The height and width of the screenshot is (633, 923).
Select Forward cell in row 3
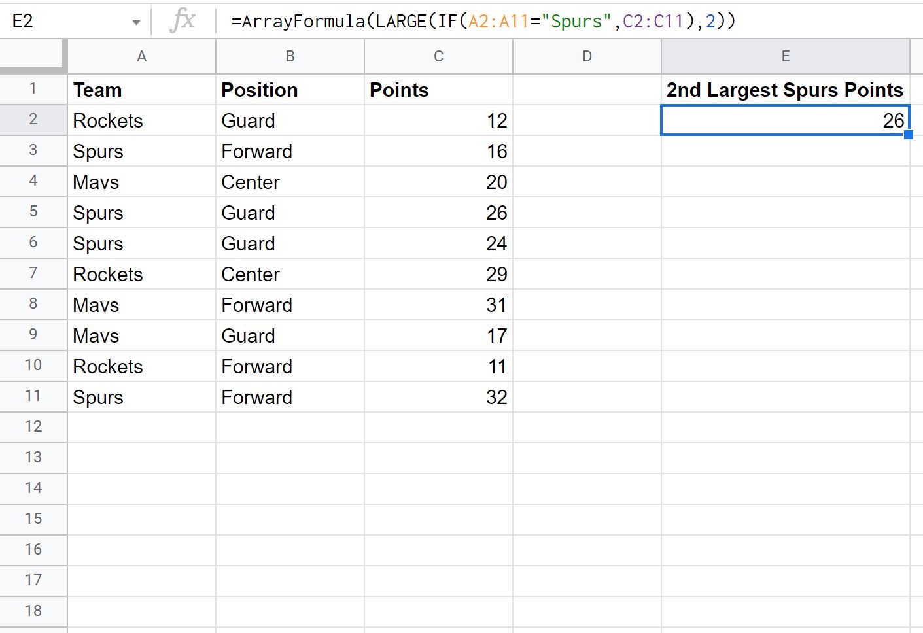point(290,151)
